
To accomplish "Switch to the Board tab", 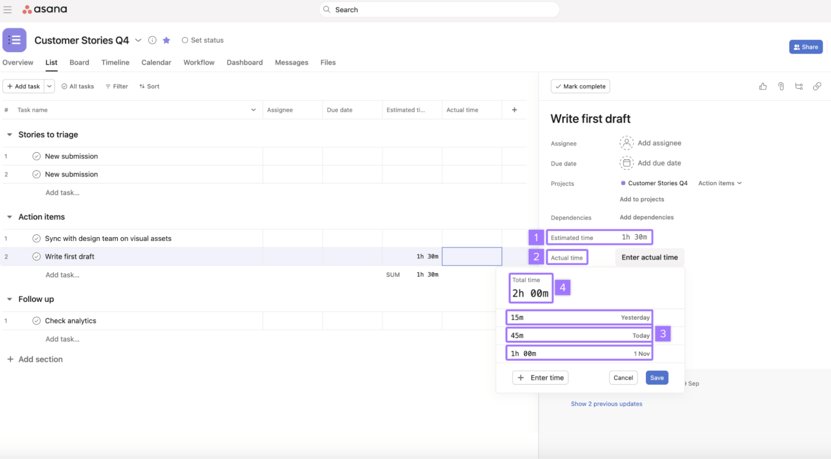I will 79,62.
